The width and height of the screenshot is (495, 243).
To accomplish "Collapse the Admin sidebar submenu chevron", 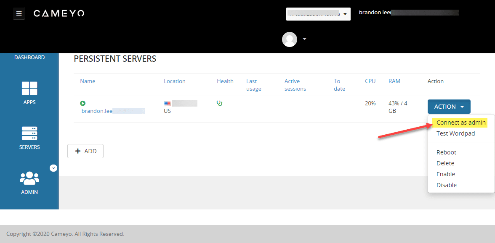I will [x=53, y=168].
